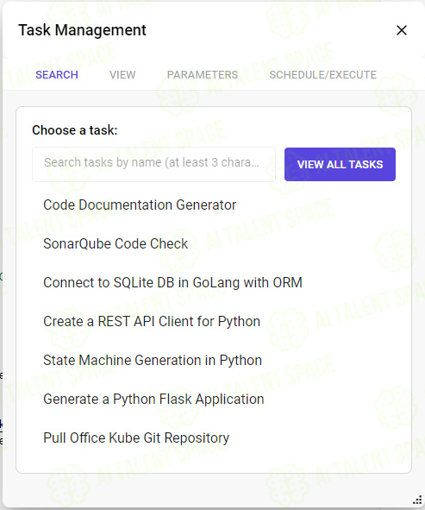The image size is (425, 510).
Task: Select Generate a Python Flask Application
Action: pyautogui.click(x=153, y=399)
